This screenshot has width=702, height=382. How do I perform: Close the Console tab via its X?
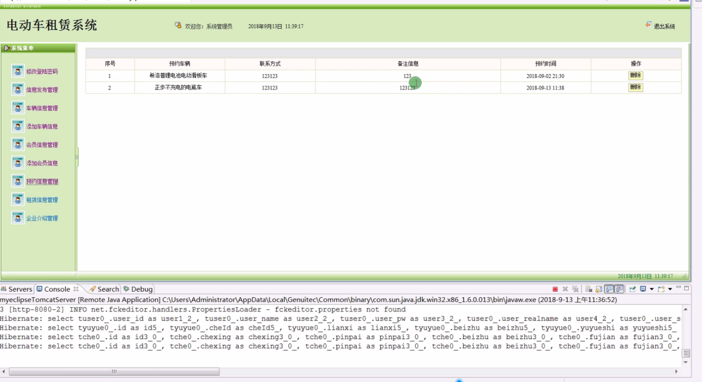coord(76,289)
